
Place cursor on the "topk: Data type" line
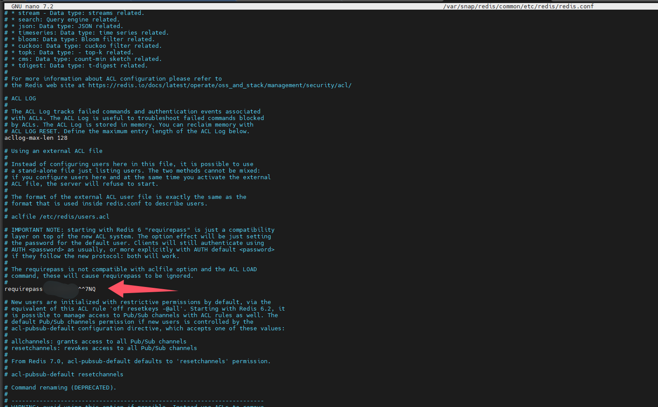[69, 53]
